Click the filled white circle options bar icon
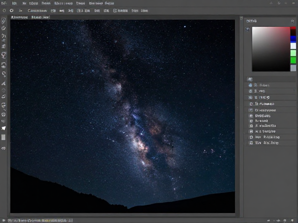This screenshot has width=298, height=223. click(12, 11)
